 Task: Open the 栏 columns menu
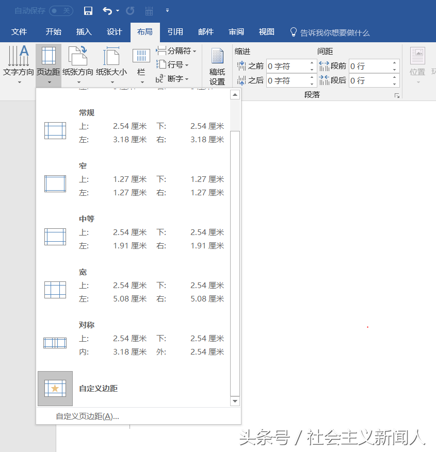[x=141, y=65]
